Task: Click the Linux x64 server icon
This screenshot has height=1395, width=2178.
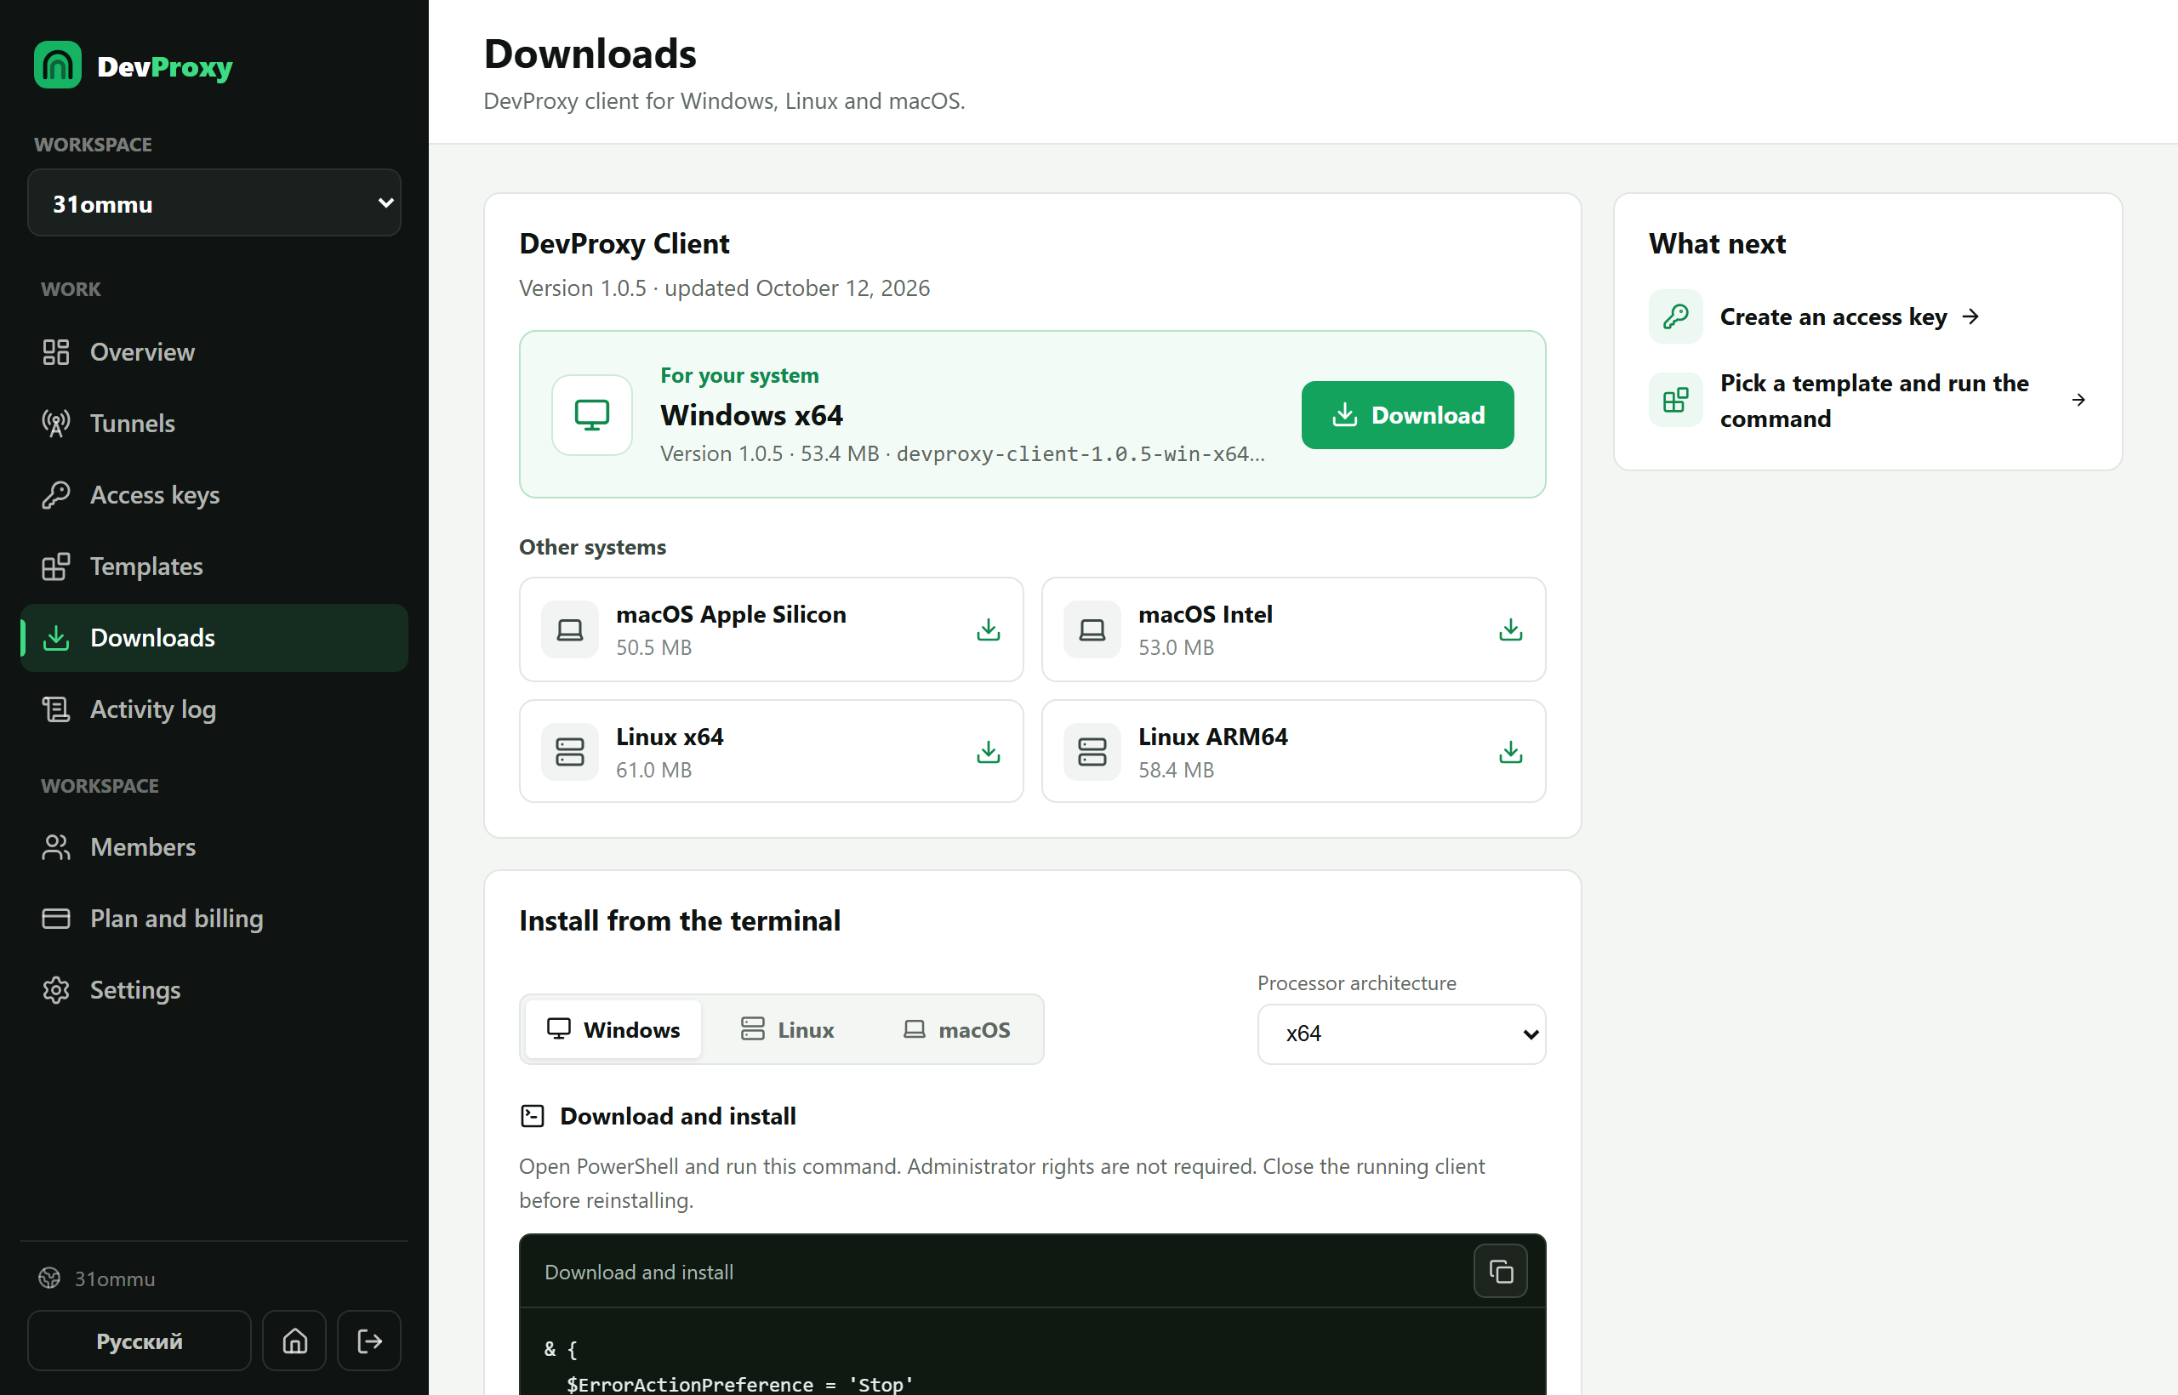Action: click(570, 752)
